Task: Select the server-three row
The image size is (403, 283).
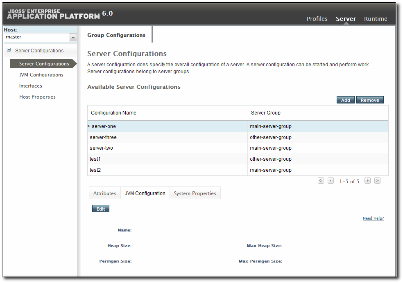Action: click(x=103, y=137)
